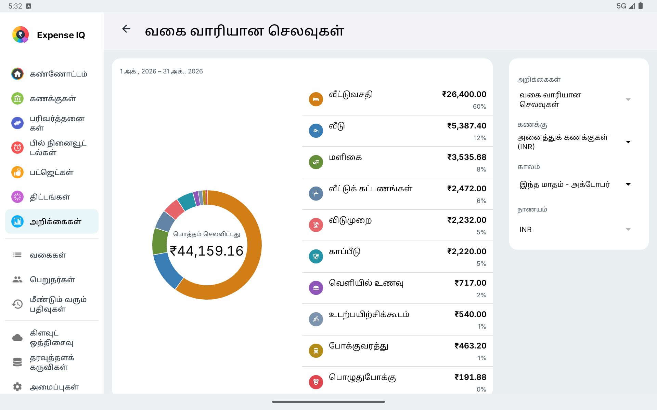Click the மளிகை green grocery icon
The height and width of the screenshot is (410, 657).
(x=316, y=162)
